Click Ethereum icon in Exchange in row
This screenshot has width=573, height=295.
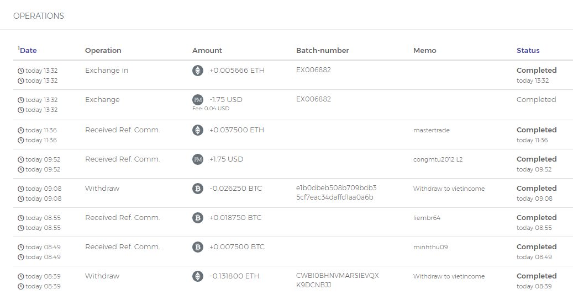click(x=197, y=71)
